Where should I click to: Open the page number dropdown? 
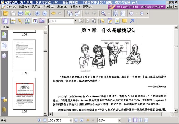(71, 120)
